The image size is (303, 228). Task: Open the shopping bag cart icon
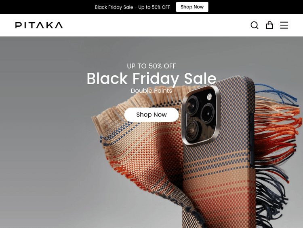coord(269,25)
